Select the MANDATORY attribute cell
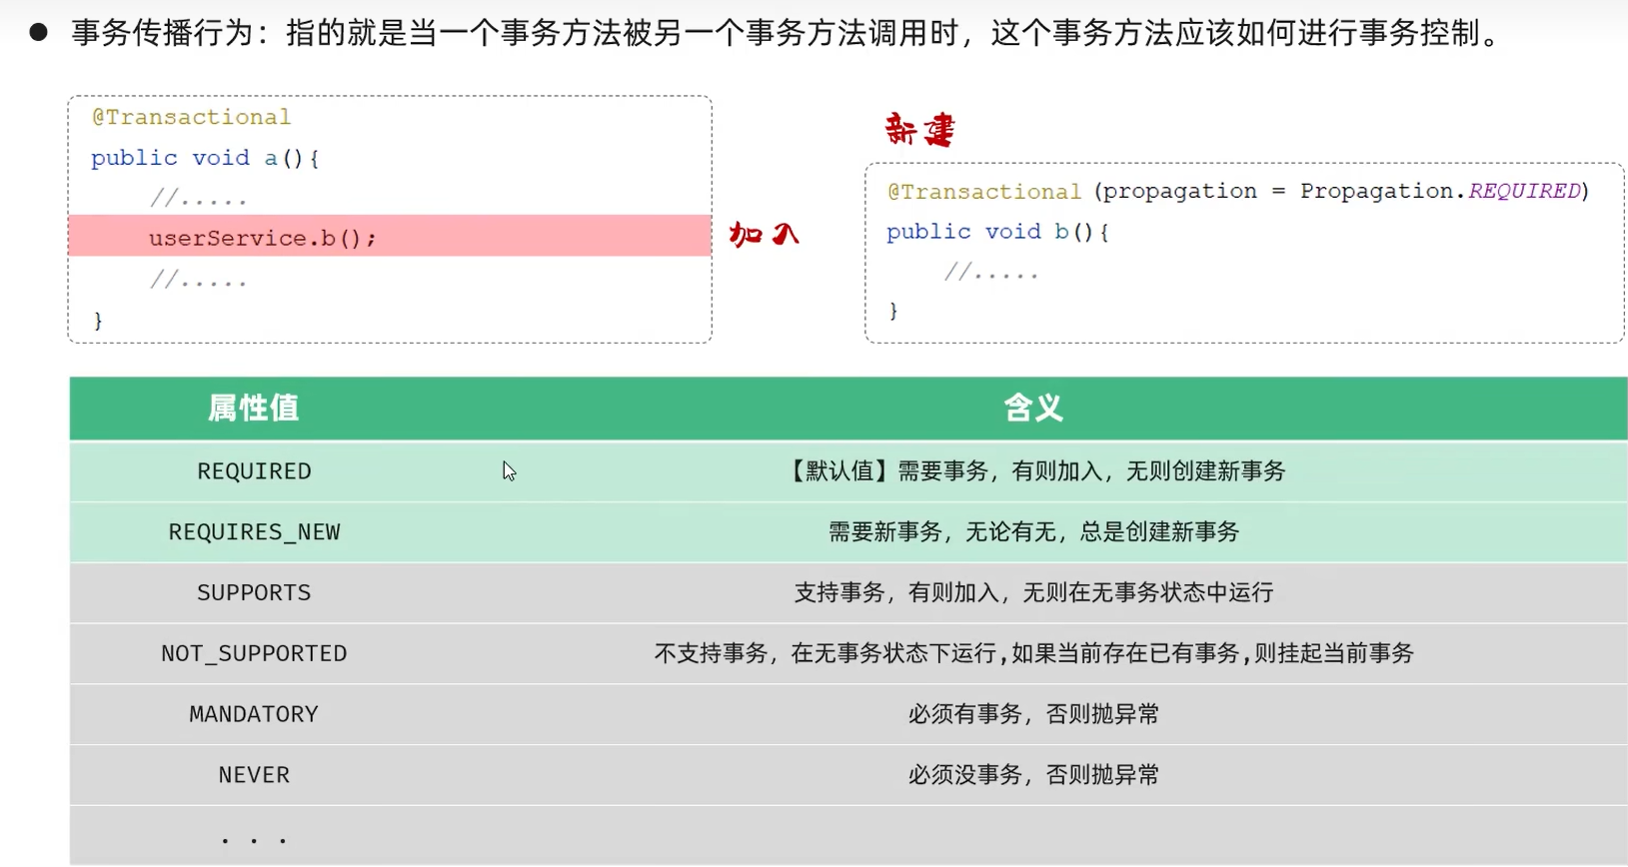The image size is (1628, 867). [254, 714]
